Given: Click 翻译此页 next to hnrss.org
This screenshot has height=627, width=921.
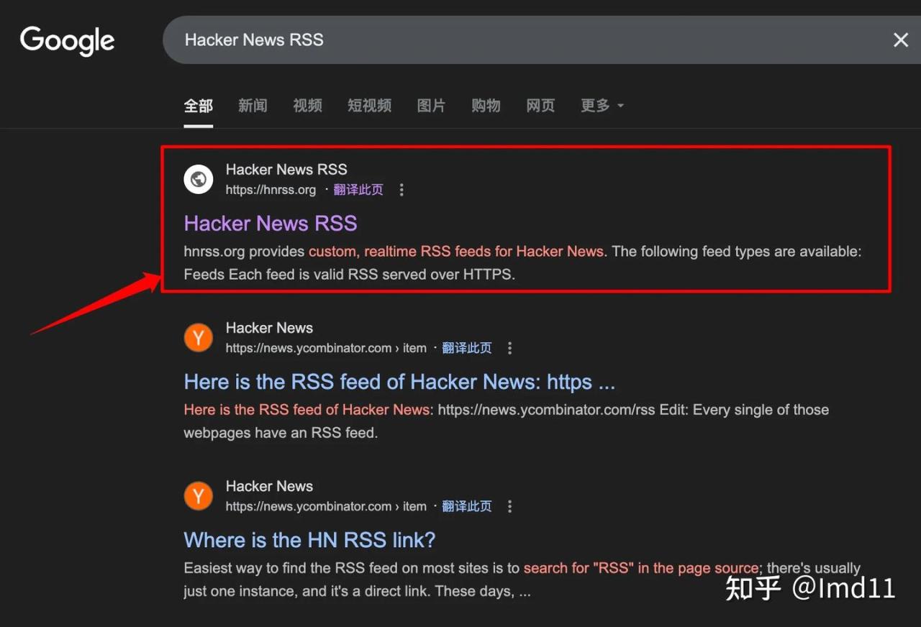Looking at the screenshot, I should point(358,190).
